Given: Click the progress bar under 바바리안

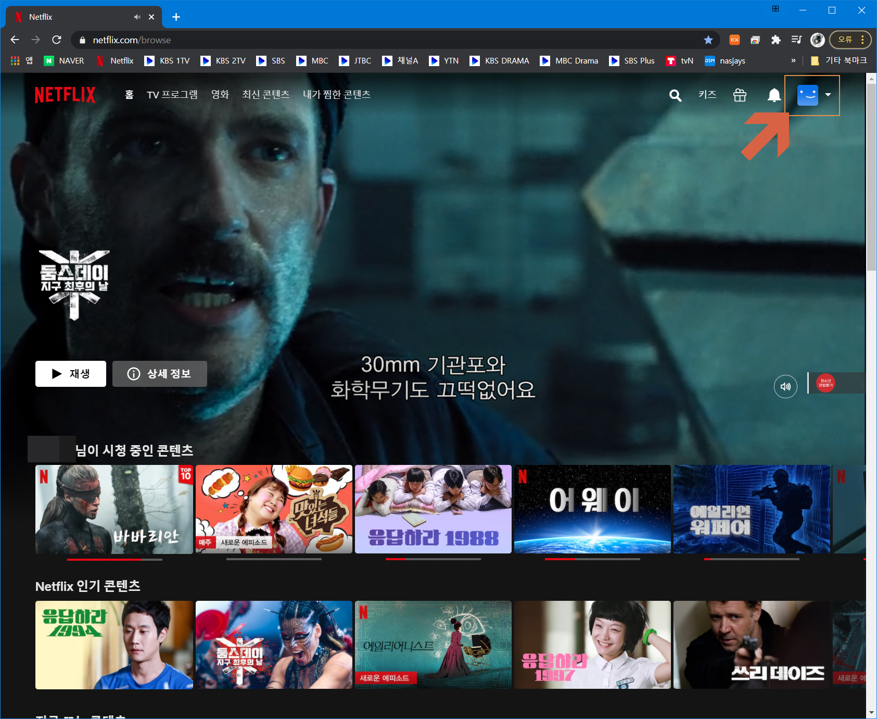Looking at the screenshot, I should [x=115, y=559].
